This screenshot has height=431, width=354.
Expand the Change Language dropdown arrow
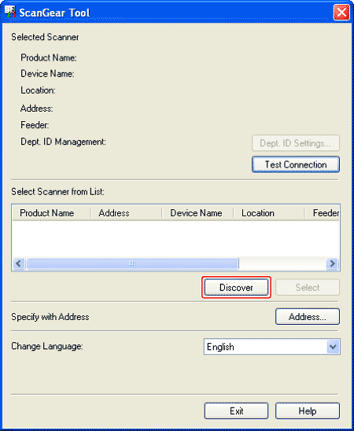(x=333, y=347)
